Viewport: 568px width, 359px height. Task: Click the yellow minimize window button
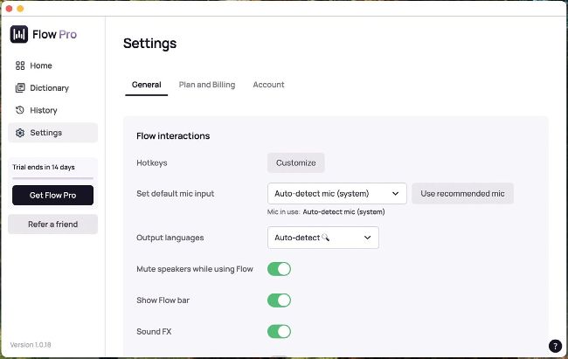point(20,7)
